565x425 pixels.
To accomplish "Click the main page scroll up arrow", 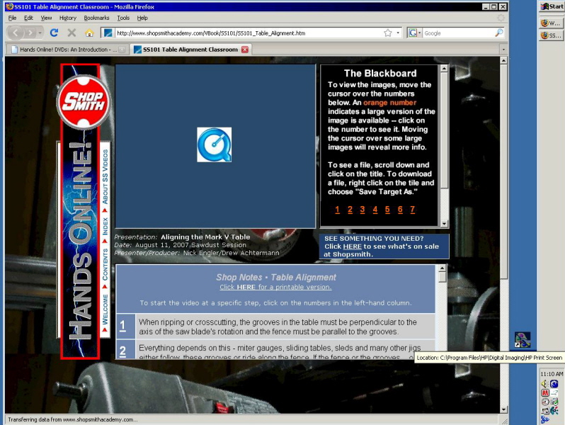I will (503, 60).
